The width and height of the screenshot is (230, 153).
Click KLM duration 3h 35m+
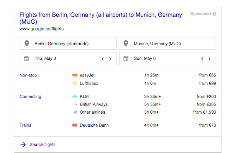[x=153, y=96]
